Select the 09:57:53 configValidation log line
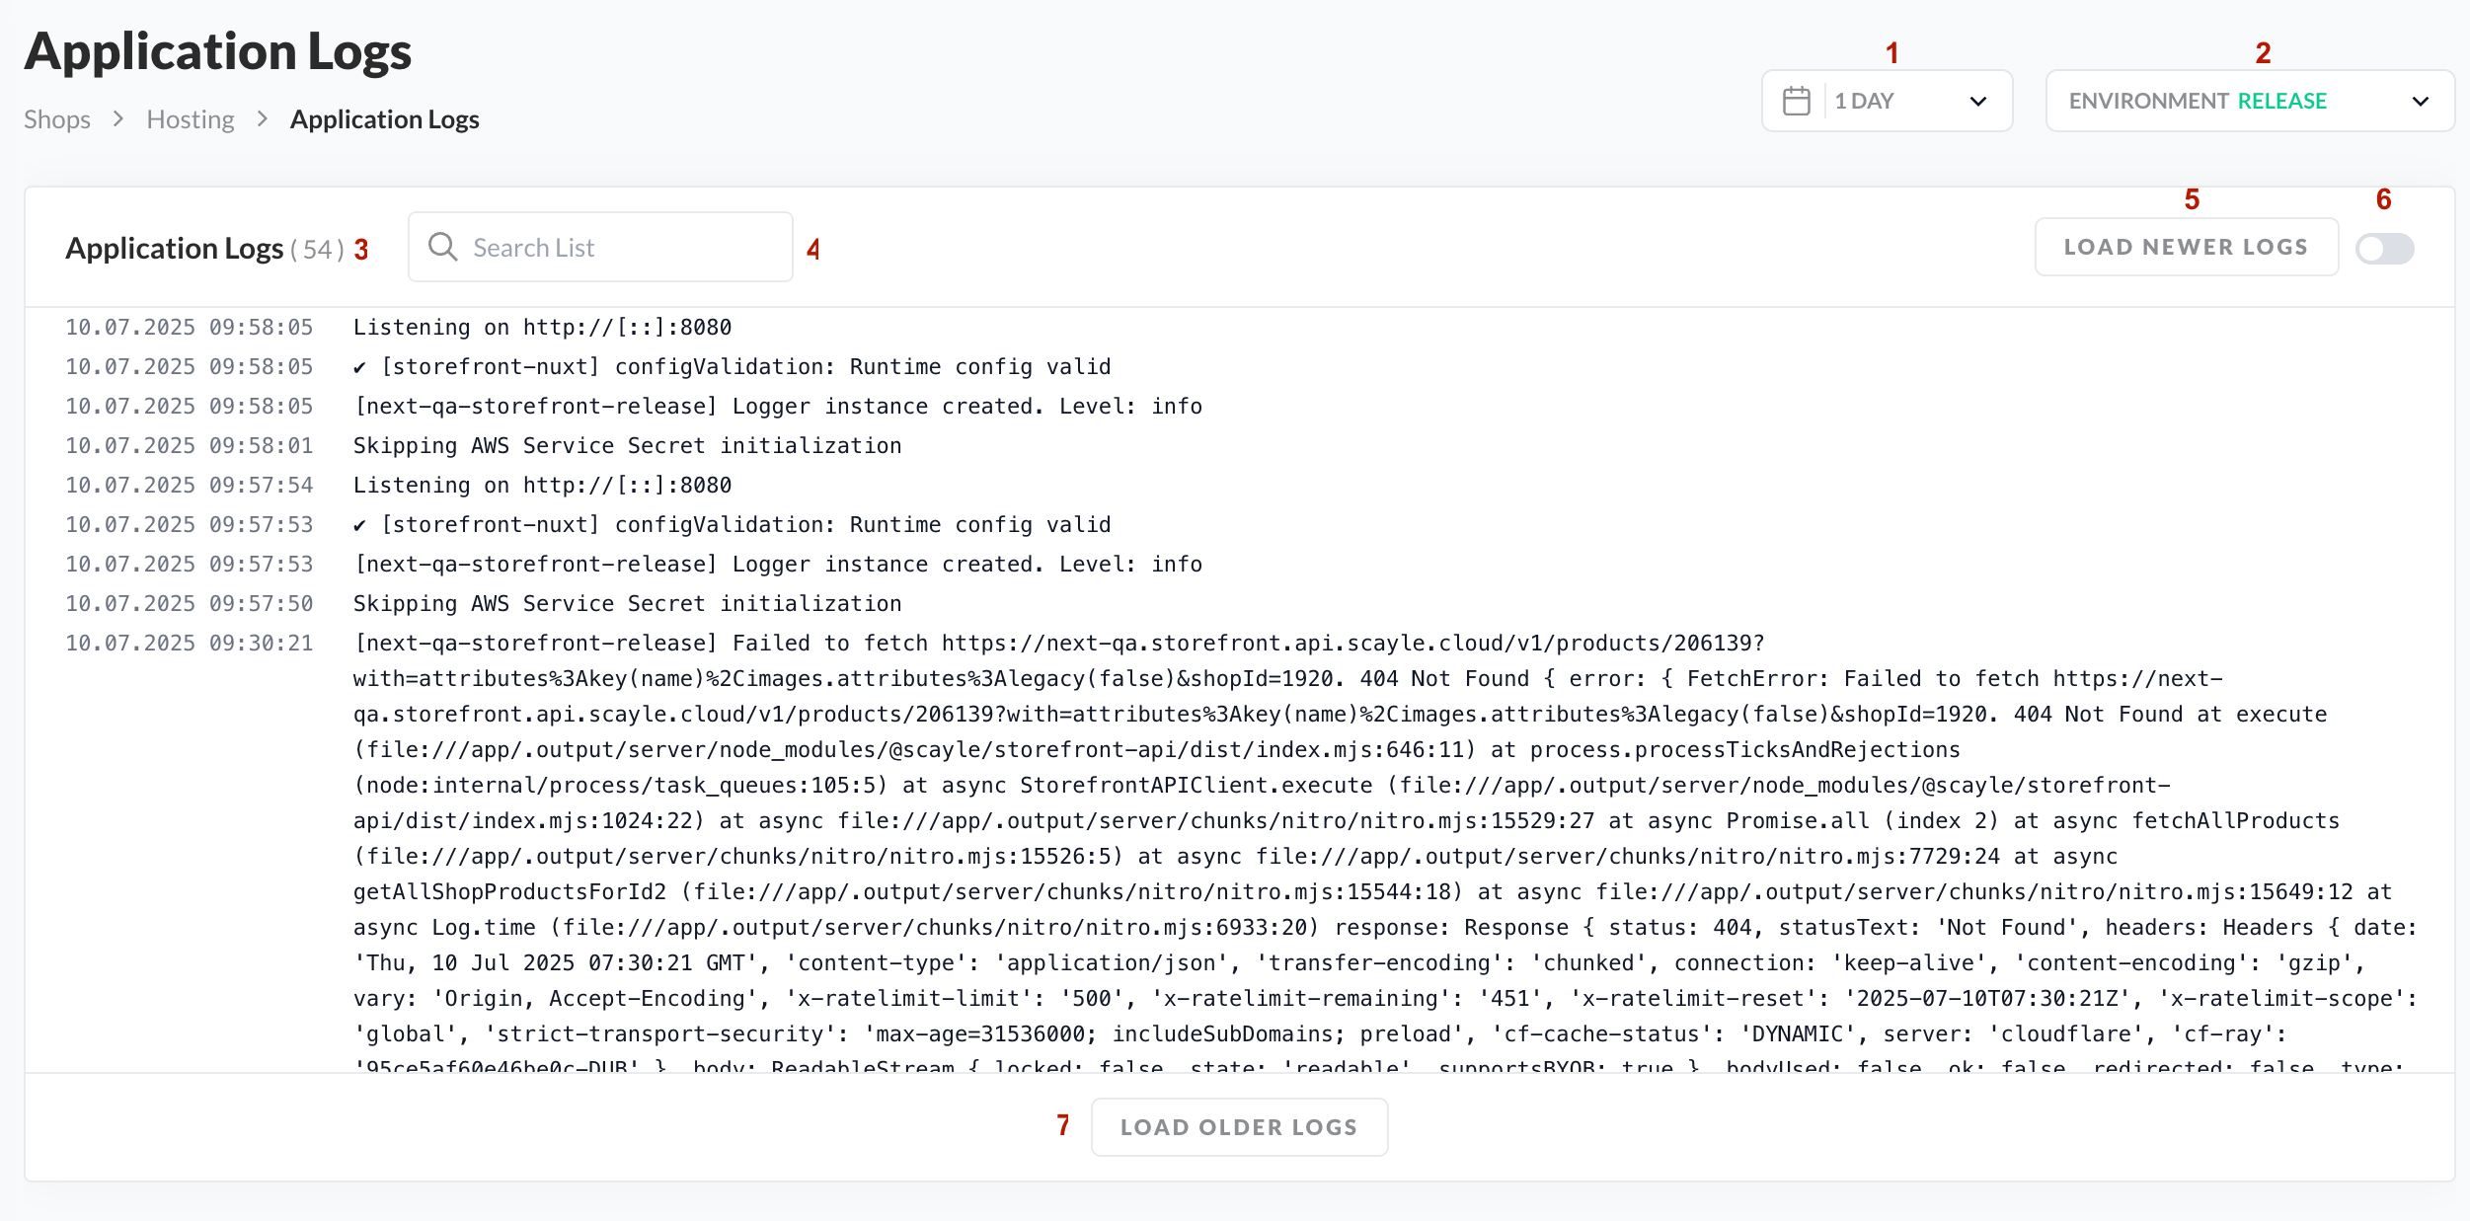 coord(731,525)
